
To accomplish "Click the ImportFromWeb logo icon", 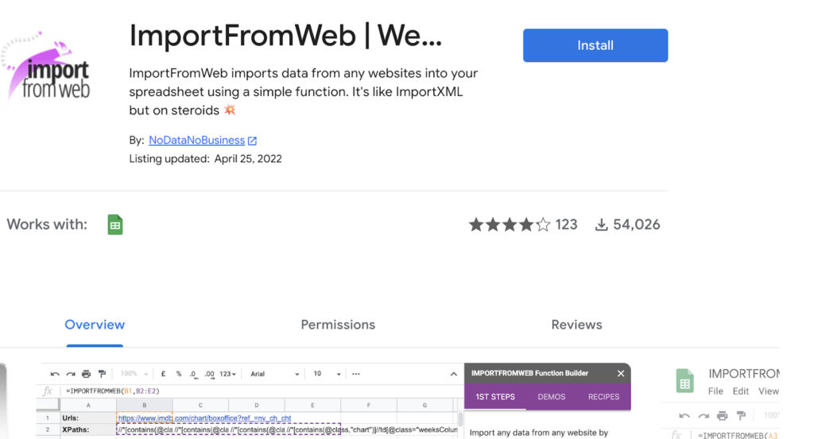I will (49, 68).
